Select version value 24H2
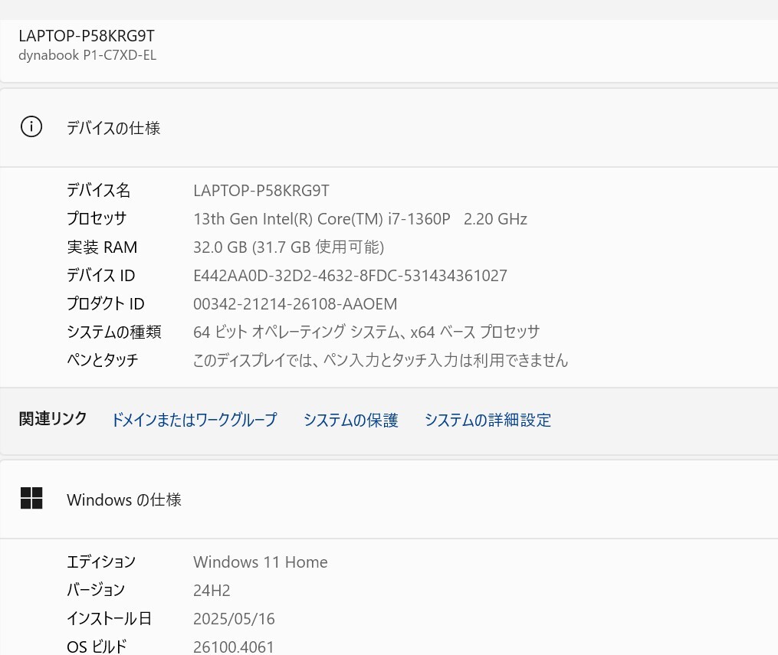 pyautogui.click(x=212, y=591)
